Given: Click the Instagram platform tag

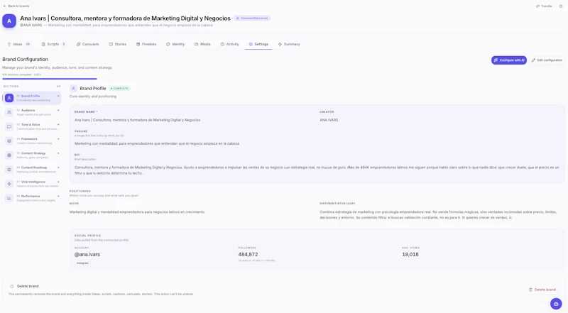Looking at the screenshot, I should (x=82, y=263).
